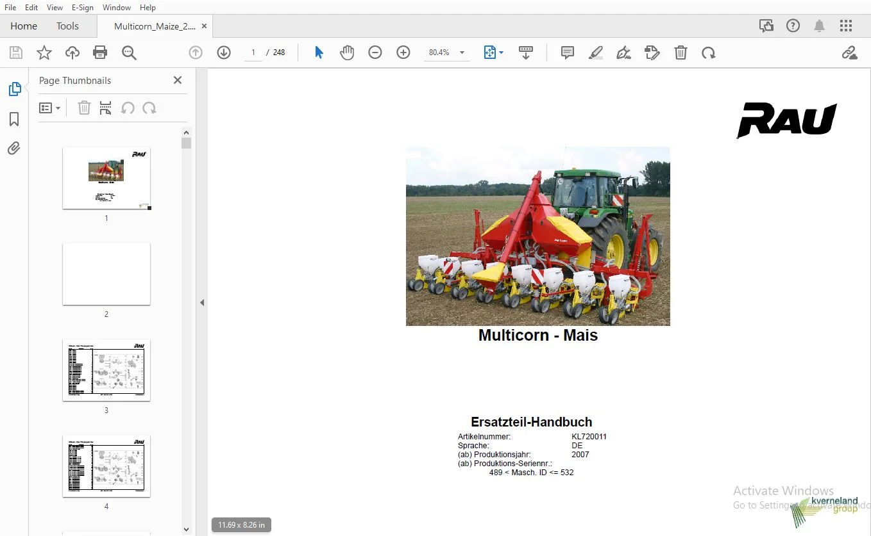871x536 pixels.
Task: Open the fit page options tool
Action: point(493,53)
